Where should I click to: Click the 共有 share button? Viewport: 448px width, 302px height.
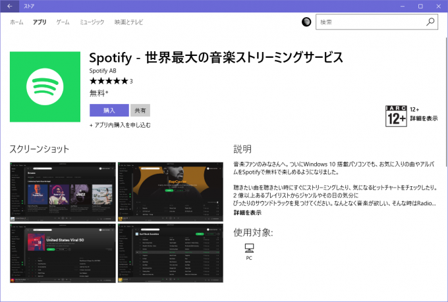point(140,111)
